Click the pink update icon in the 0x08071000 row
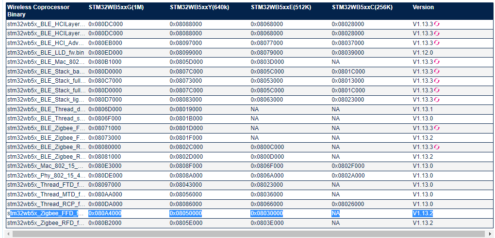This screenshot has width=495, height=238. (x=437, y=128)
